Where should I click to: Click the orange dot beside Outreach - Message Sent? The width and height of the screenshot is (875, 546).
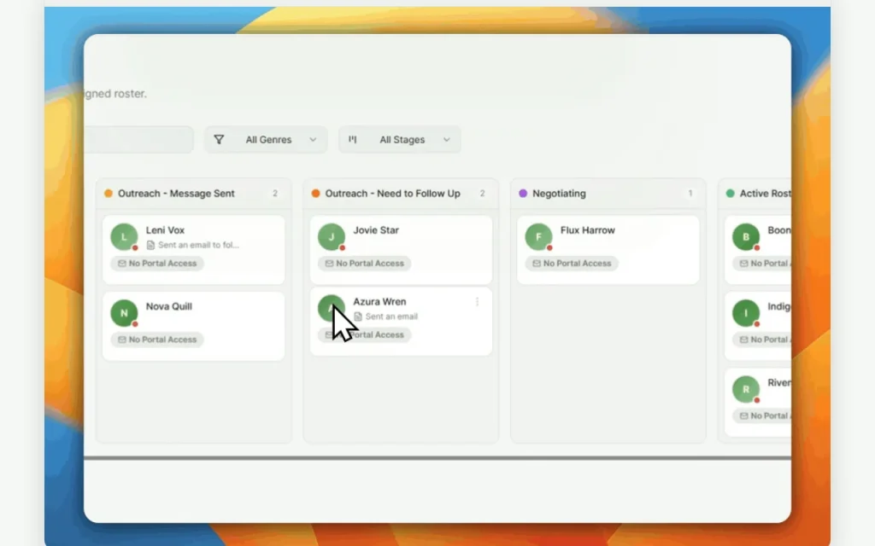click(109, 194)
